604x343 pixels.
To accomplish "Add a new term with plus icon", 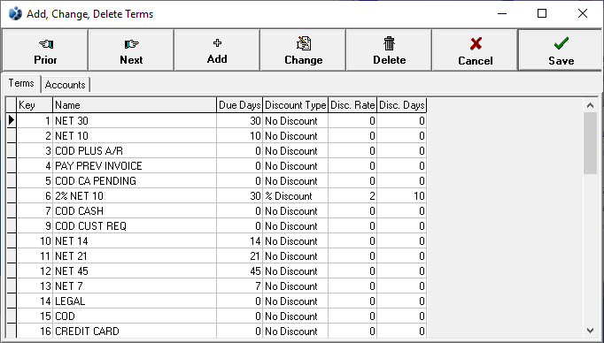I will tap(217, 43).
